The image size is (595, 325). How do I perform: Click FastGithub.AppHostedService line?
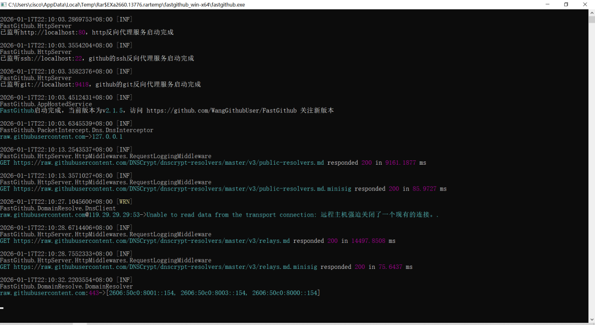pyautogui.click(x=46, y=104)
